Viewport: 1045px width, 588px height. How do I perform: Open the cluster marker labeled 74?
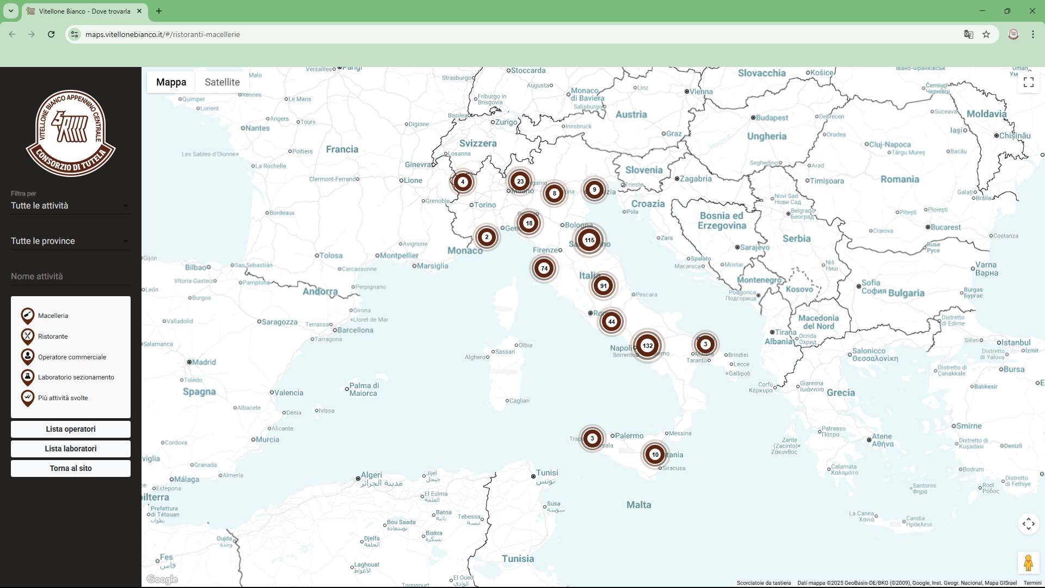tap(544, 268)
